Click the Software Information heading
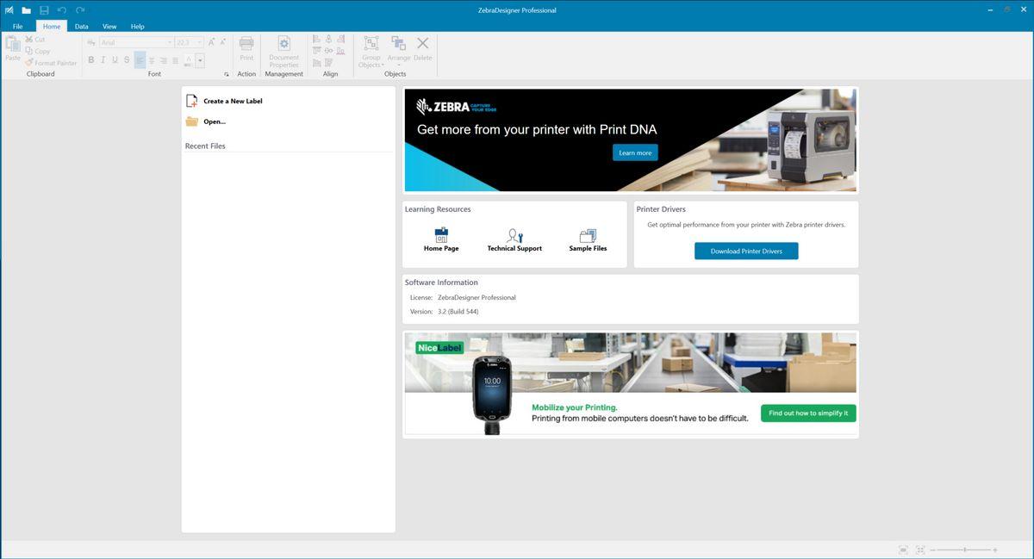 (x=441, y=283)
